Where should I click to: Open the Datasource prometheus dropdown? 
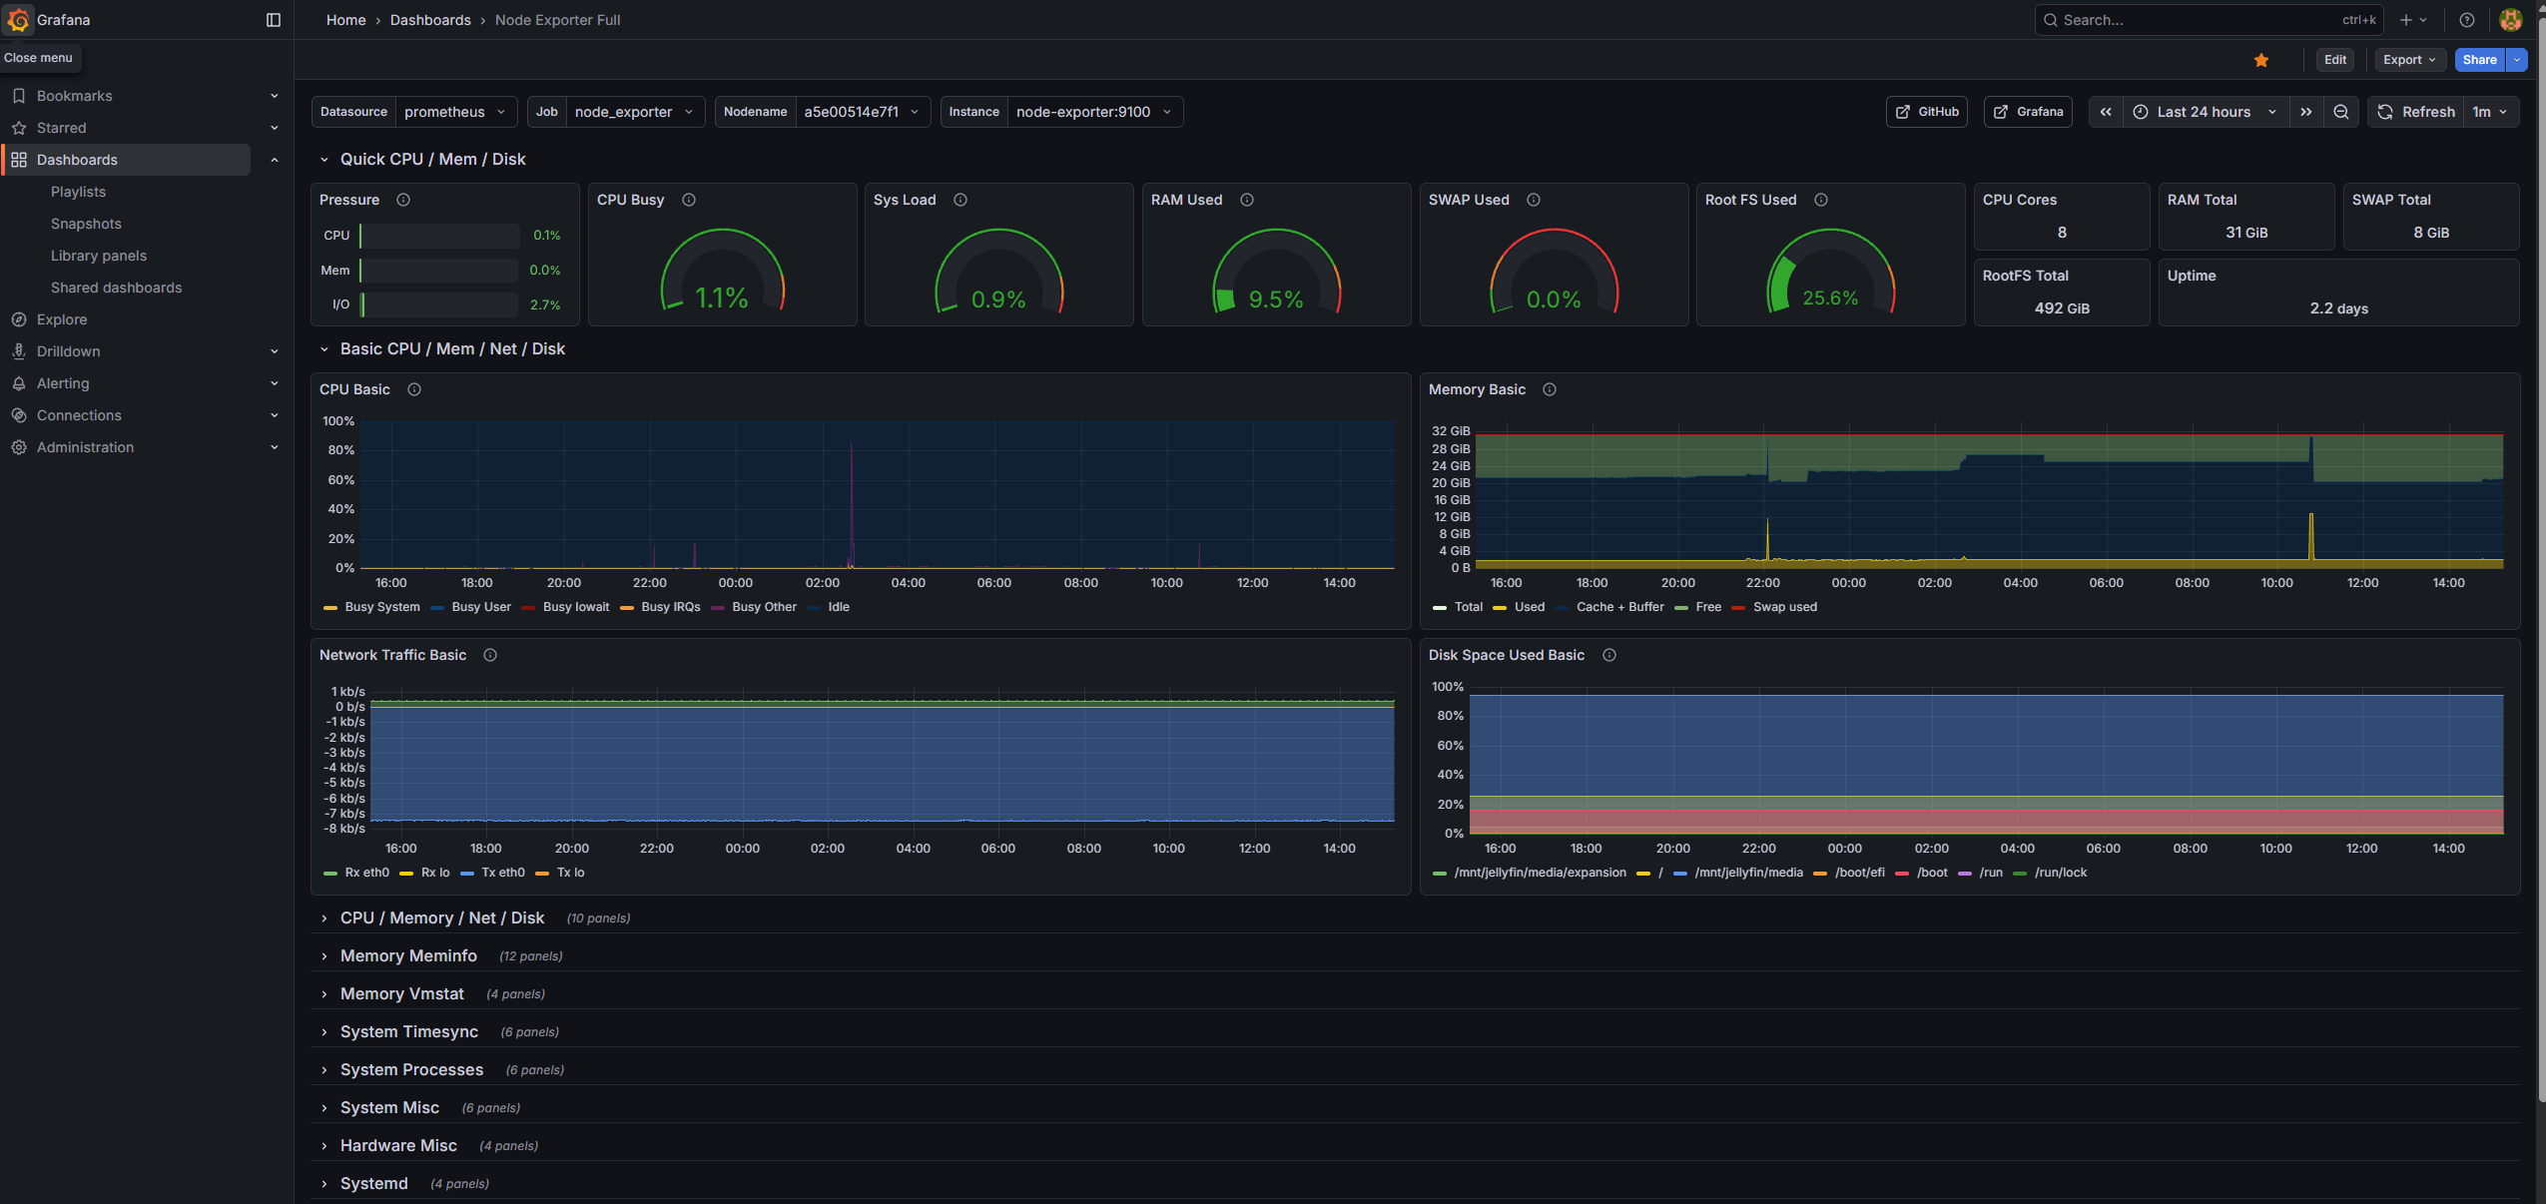(456, 112)
